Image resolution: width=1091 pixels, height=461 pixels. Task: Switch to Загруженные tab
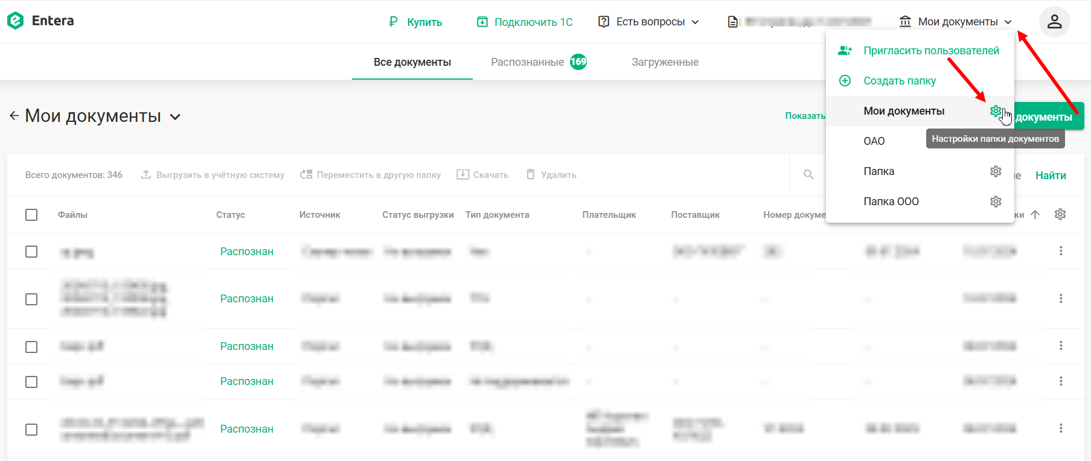pos(665,62)
